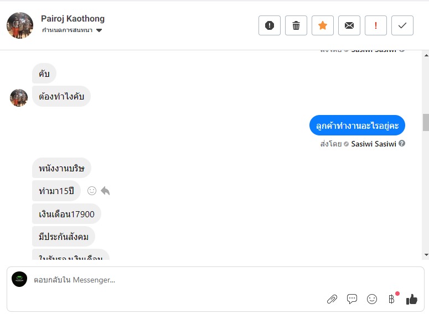
Task: Mark conversation as unread with envelope icon
Action: [x=349, y=25]
